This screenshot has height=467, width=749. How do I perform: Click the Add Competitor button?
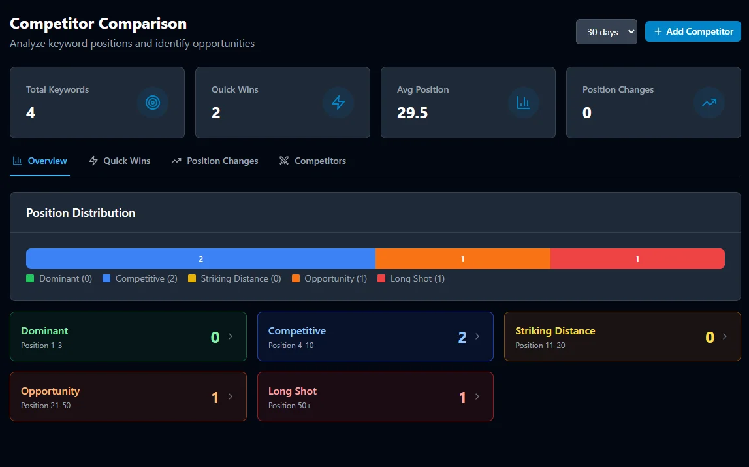(x=692, y=31)
